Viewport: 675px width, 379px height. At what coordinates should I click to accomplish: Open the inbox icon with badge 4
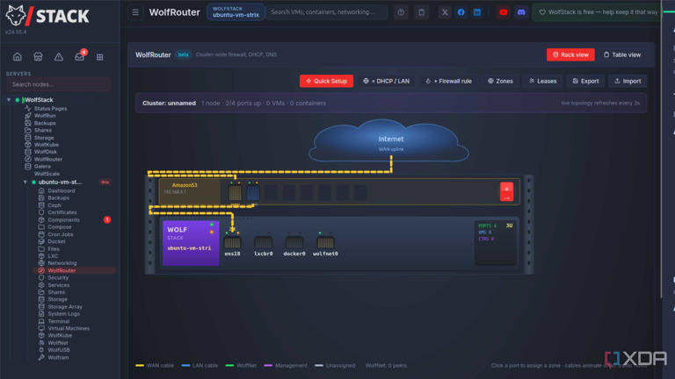(80, 56)
